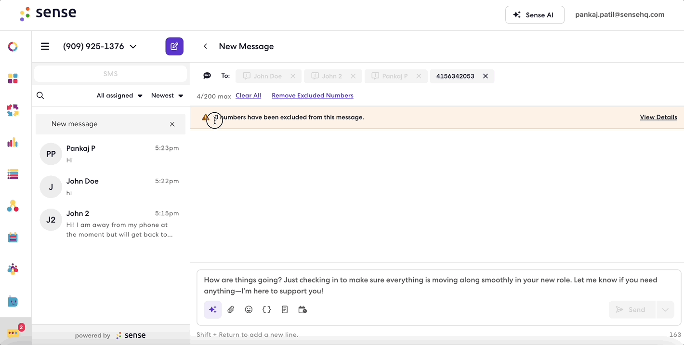Click the search magnifier icon
The width and height of the screenshot is (684, 345).
point(40,95)
